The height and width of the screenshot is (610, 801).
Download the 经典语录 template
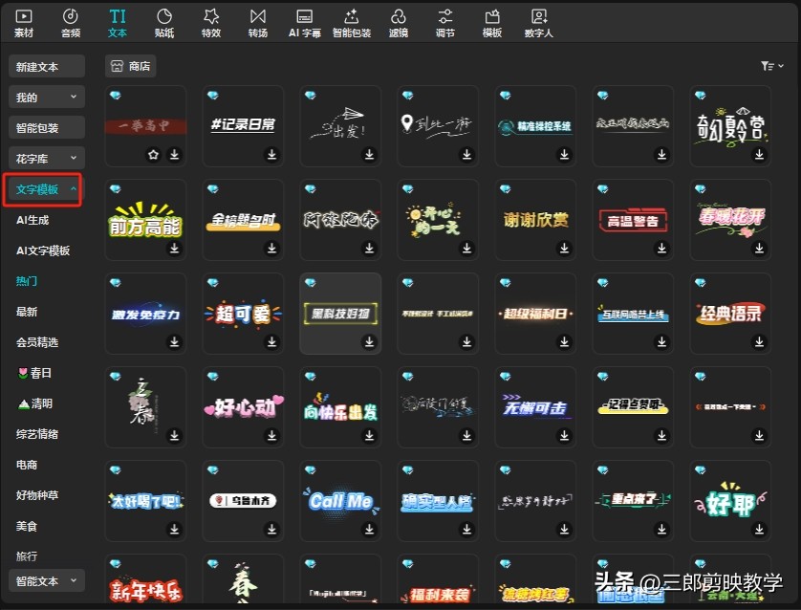760,341
